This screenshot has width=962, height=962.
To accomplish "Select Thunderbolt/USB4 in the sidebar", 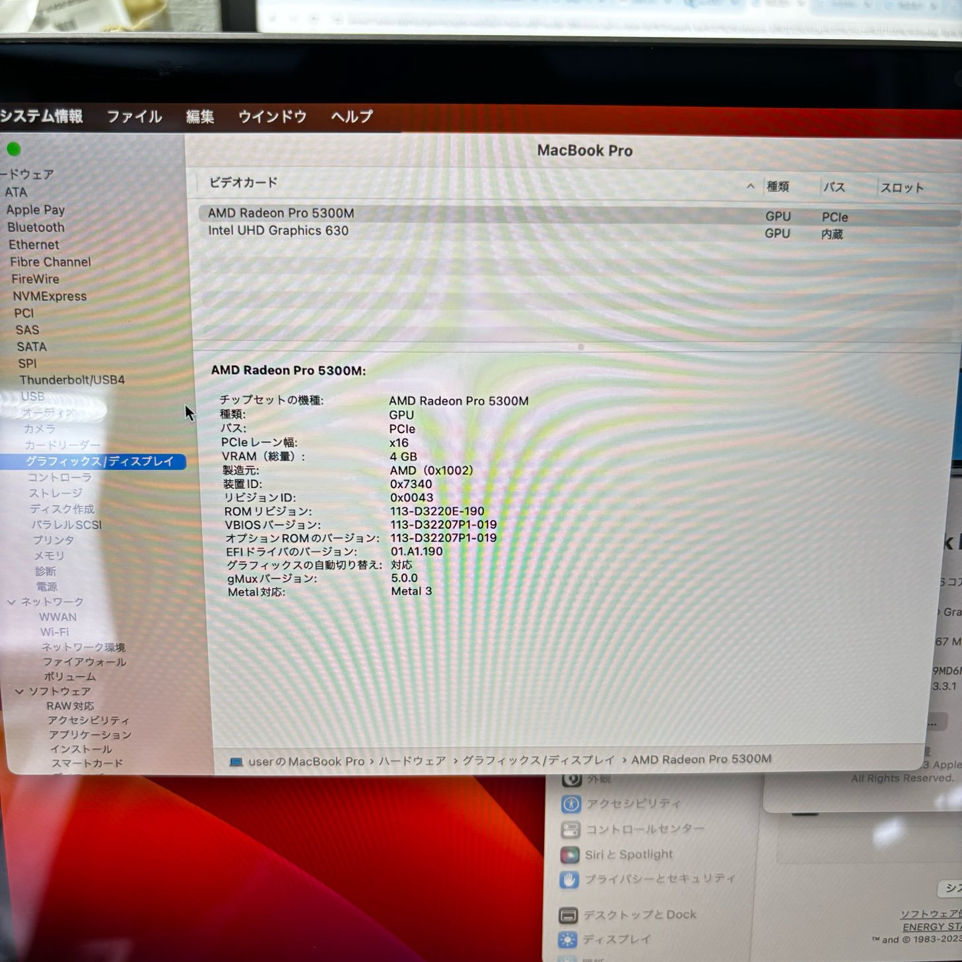I will (72, 380).
